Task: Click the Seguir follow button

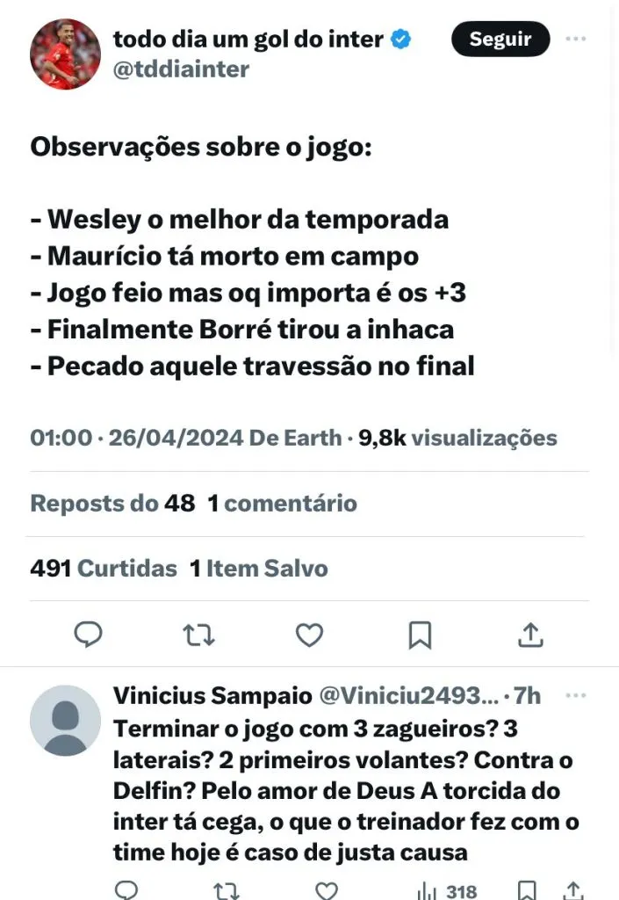Action: (x=500, y=40)
